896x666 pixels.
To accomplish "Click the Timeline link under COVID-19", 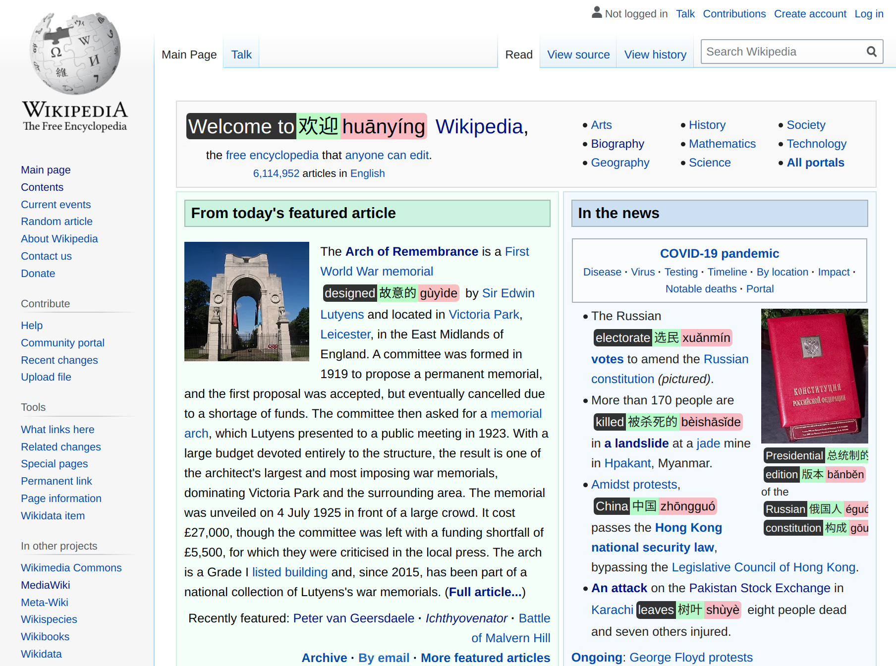I will 727,272.
